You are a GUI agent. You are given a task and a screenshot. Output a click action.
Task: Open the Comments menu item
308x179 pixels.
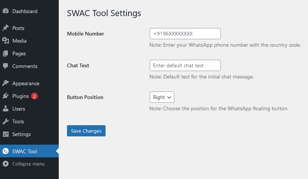coord(29,66)
